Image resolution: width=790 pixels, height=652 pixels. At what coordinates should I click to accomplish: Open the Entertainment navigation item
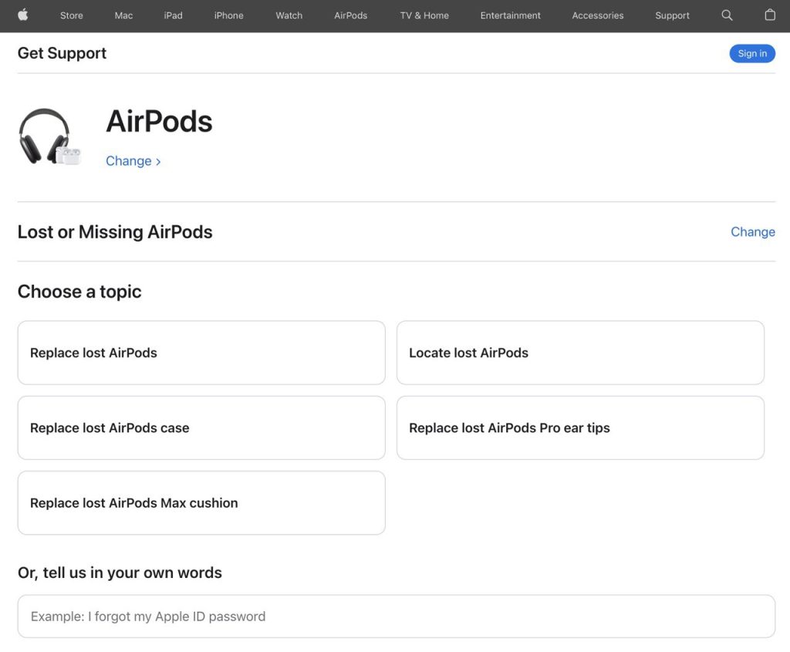(510, 15)
